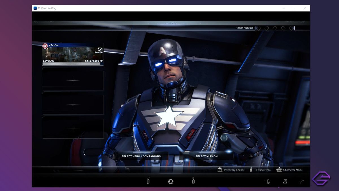Viewport: 339px width, 191px height.
Task: Click the PS Remote Play icon in the title bar
Action: (x=35, y=8)
